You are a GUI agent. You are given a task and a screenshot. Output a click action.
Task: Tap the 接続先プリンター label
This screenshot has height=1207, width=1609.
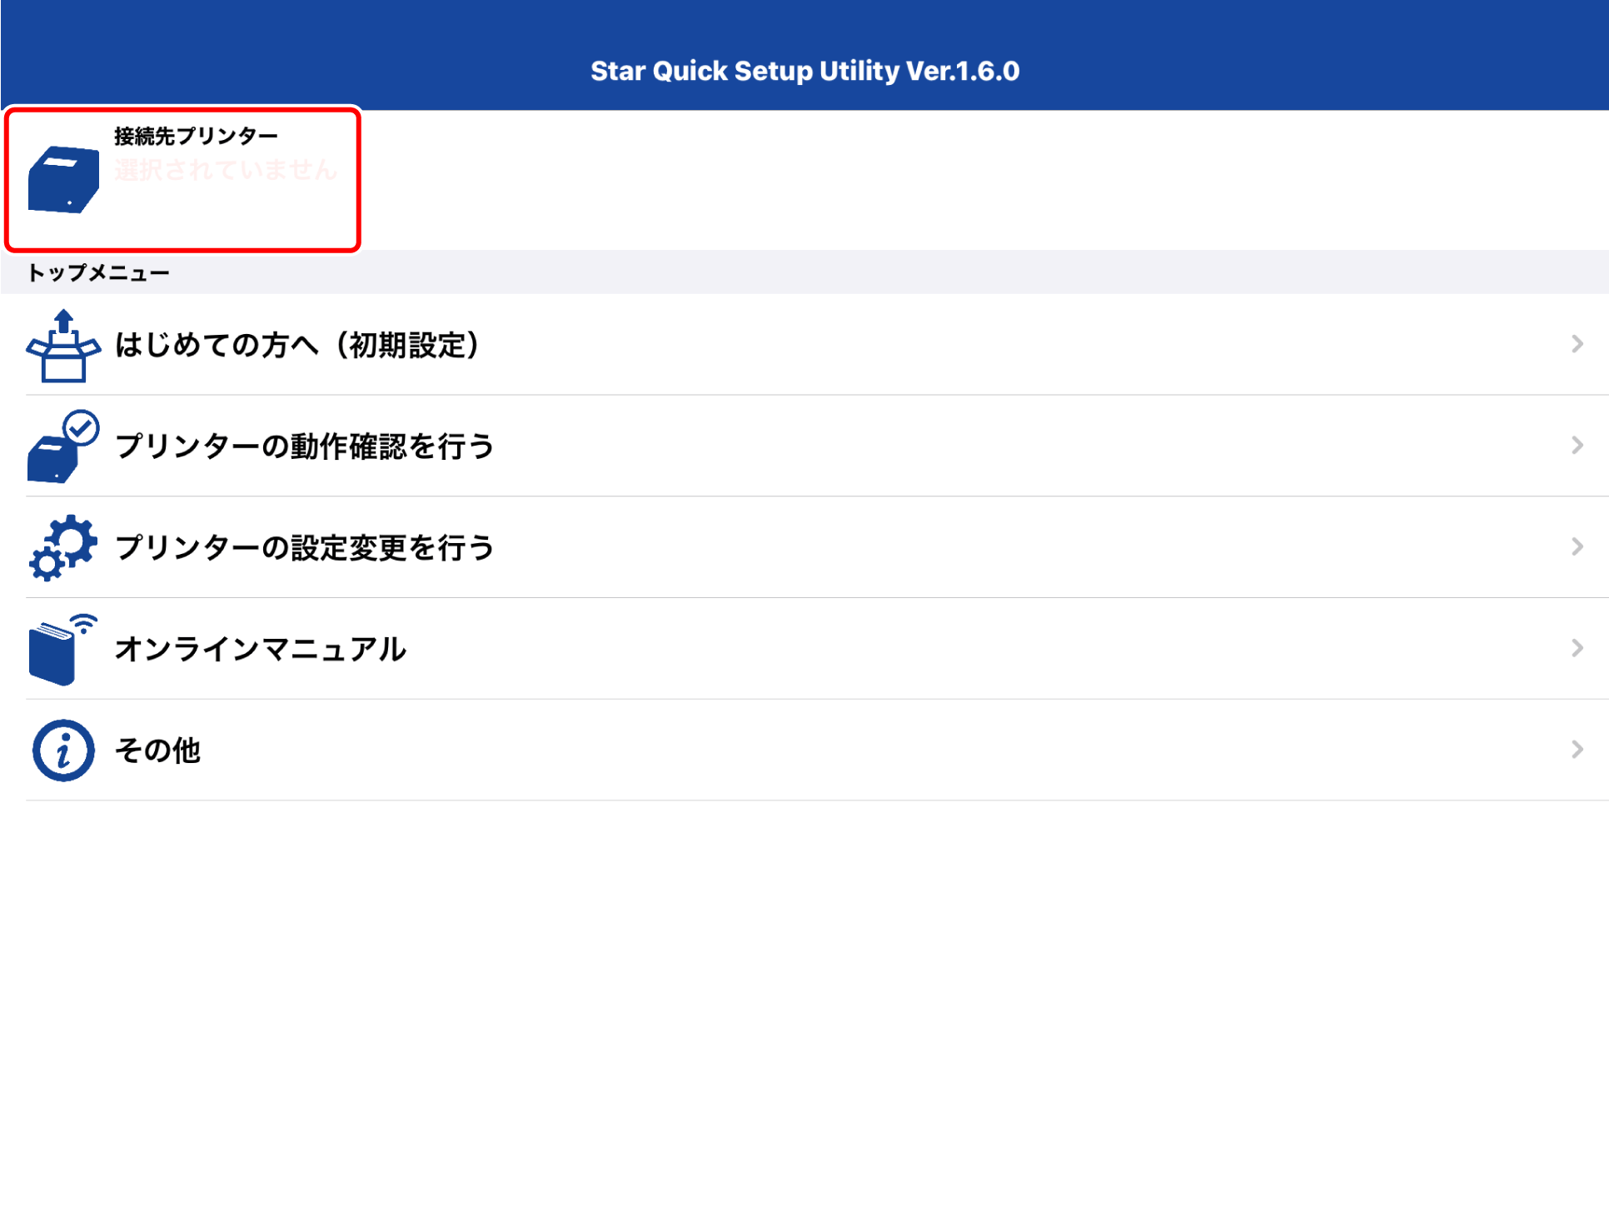pyautogui.click(x=196, y=136)
